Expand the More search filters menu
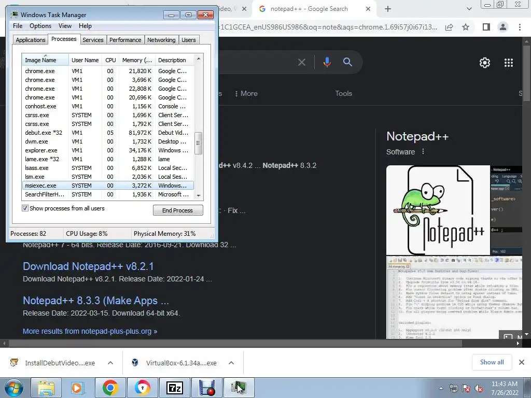 [x=246, y=93]
